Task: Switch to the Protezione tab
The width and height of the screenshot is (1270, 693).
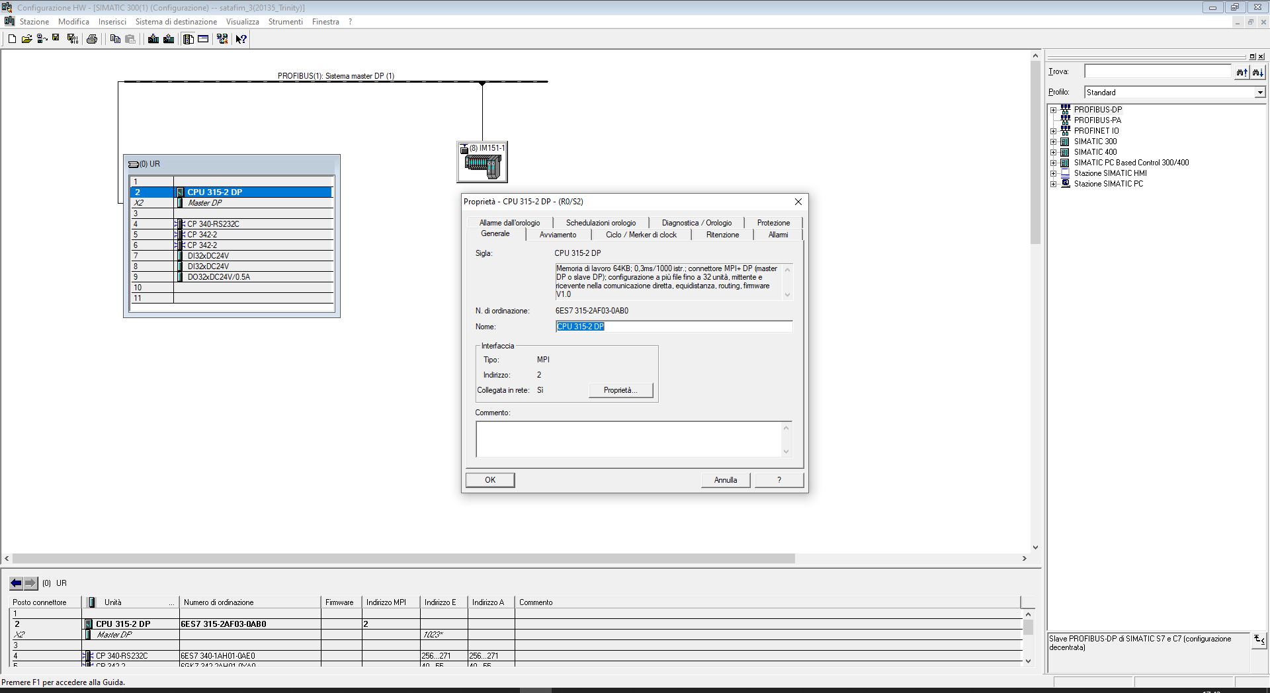Action: (773, 223)
